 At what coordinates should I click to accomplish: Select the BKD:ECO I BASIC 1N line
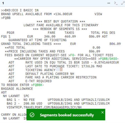click(20, 10)
